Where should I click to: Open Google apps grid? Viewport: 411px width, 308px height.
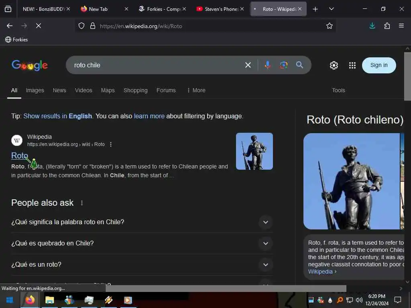tap(352, 65)
